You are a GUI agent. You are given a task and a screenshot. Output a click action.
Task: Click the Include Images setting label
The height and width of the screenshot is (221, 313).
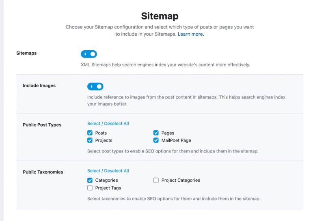[39, 86]
